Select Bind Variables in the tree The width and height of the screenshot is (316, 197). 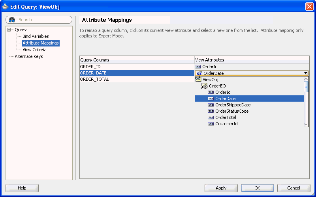pos(36,36)
